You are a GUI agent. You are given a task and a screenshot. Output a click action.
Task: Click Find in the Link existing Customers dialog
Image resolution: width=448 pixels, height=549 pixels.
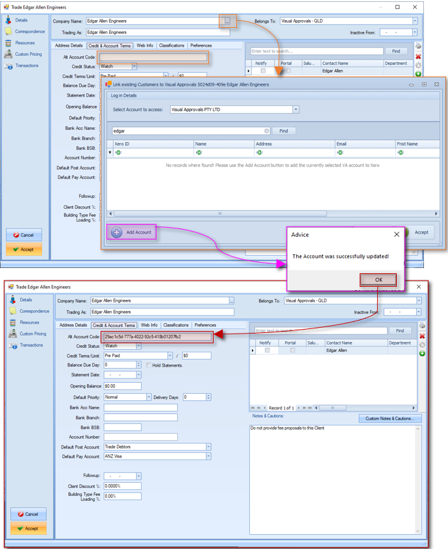[x=284, y=131]
